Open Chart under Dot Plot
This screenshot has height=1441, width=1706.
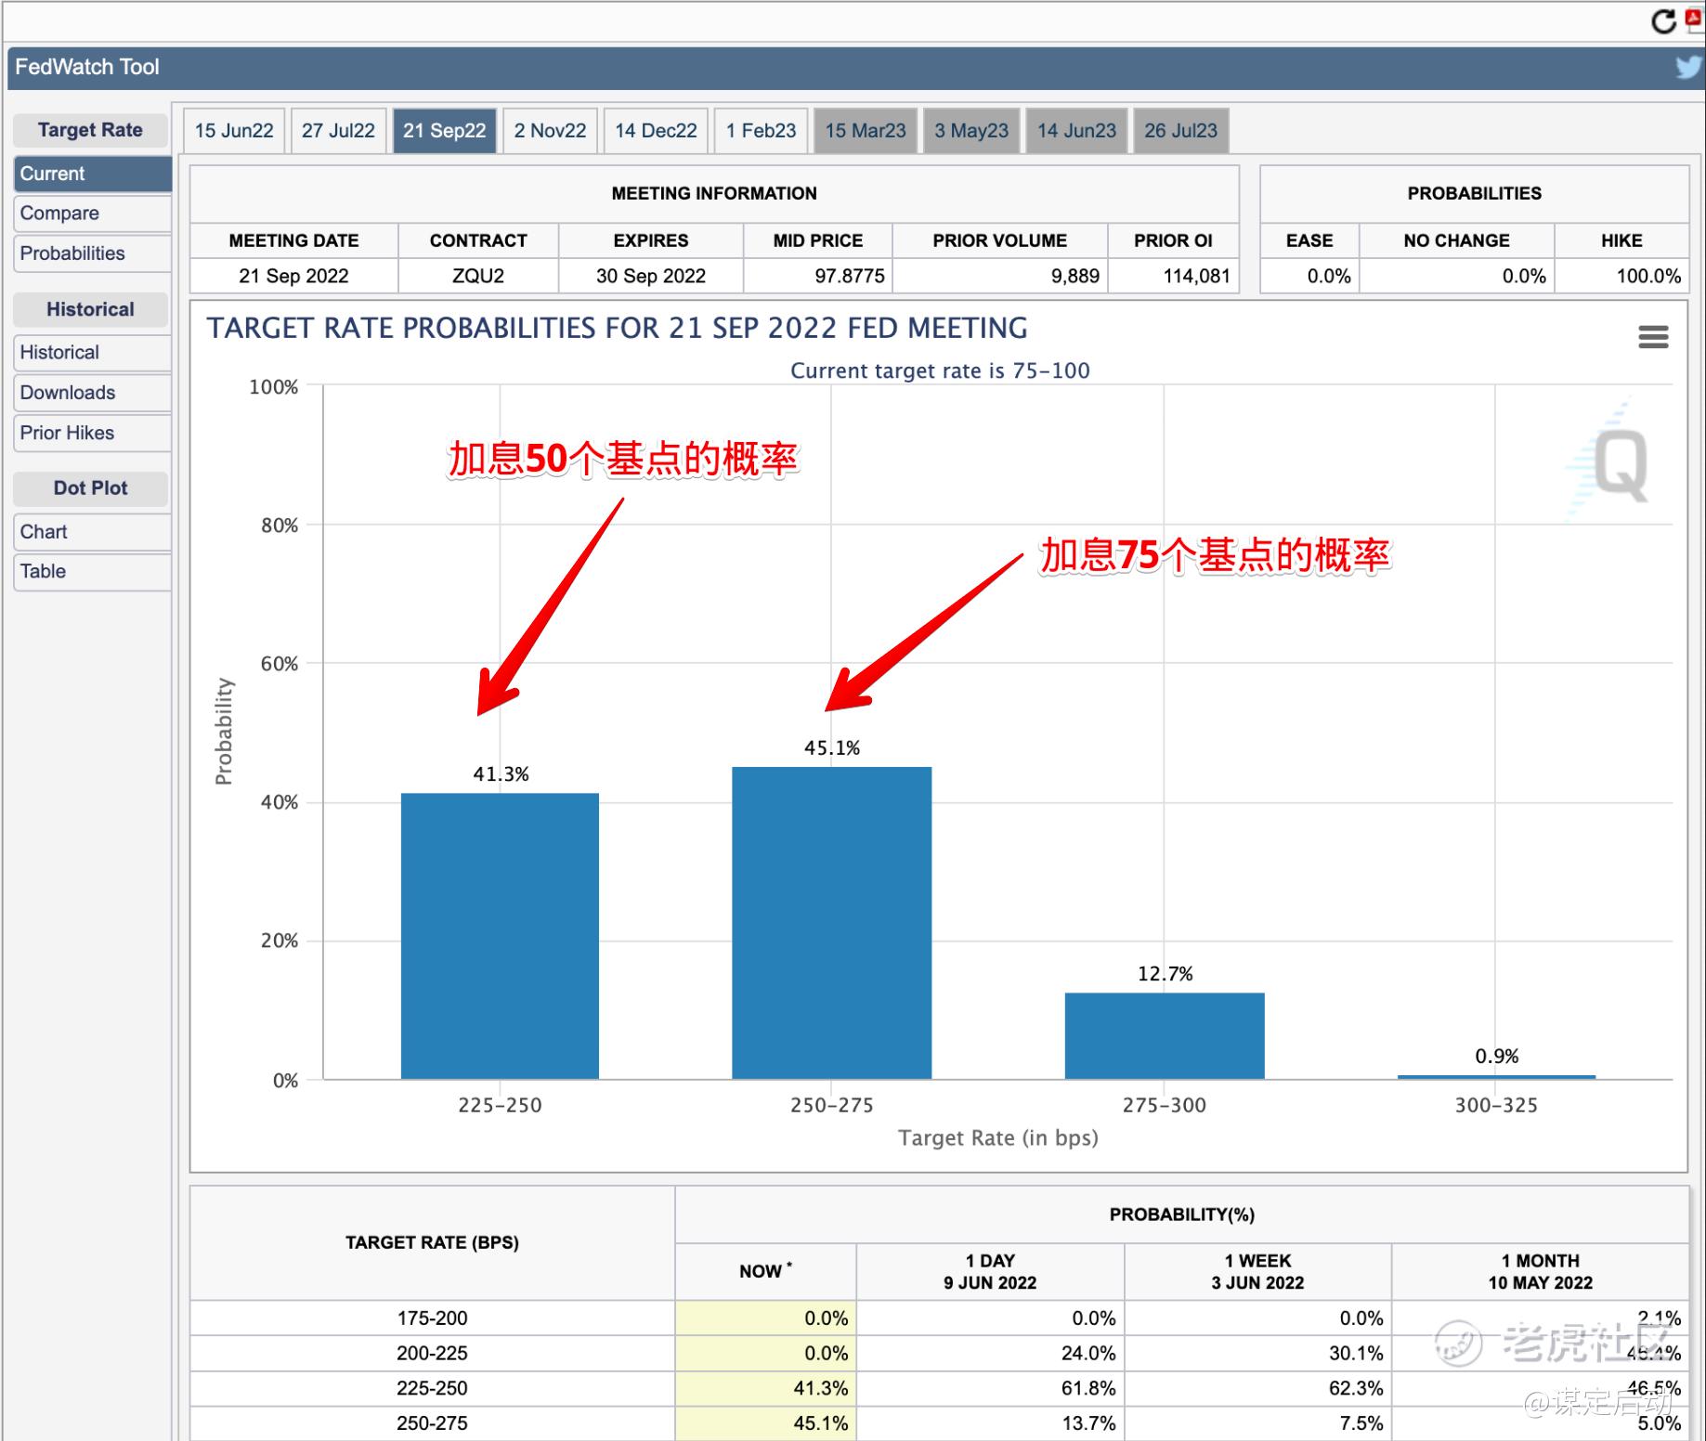(93, 532)
